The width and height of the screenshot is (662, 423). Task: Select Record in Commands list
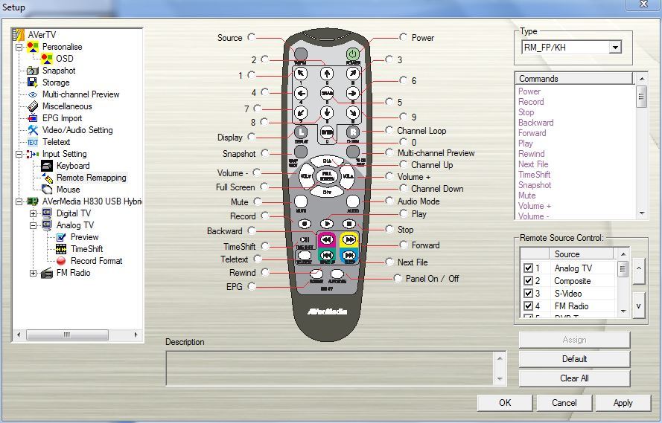[x=531, y=102]
